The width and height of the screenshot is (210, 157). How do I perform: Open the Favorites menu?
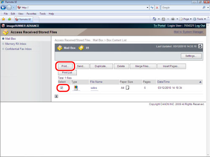tap(31, 14)
